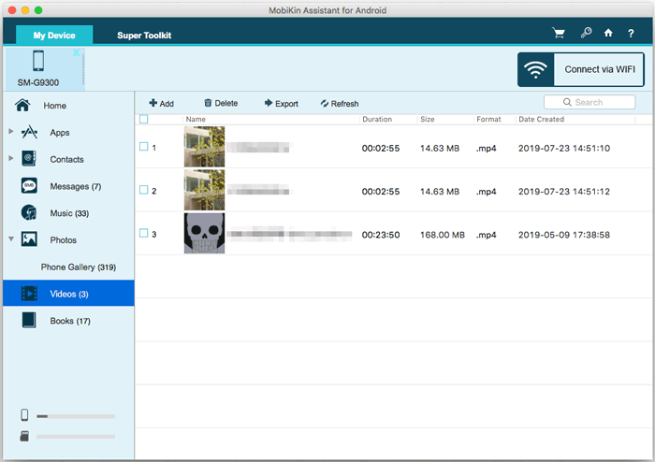Open Music category in sidebar
This screenshot has height=462, width=655.
[67, 213]
